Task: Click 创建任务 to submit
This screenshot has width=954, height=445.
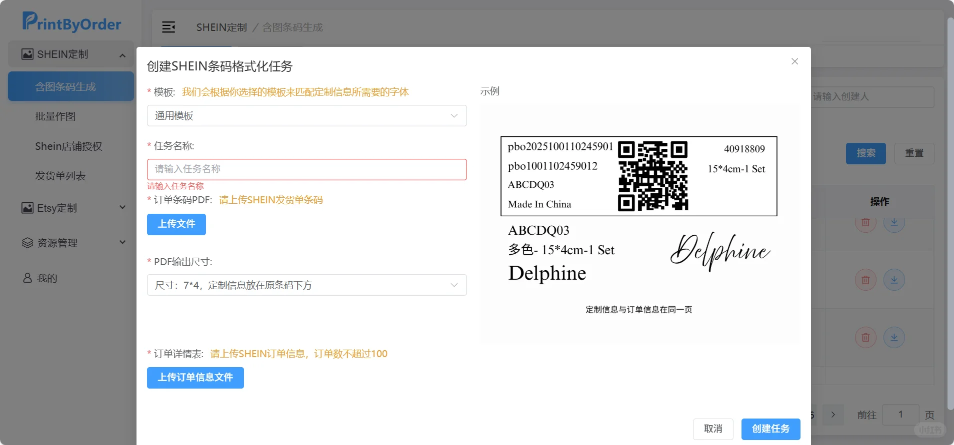Action: [770, 429]
